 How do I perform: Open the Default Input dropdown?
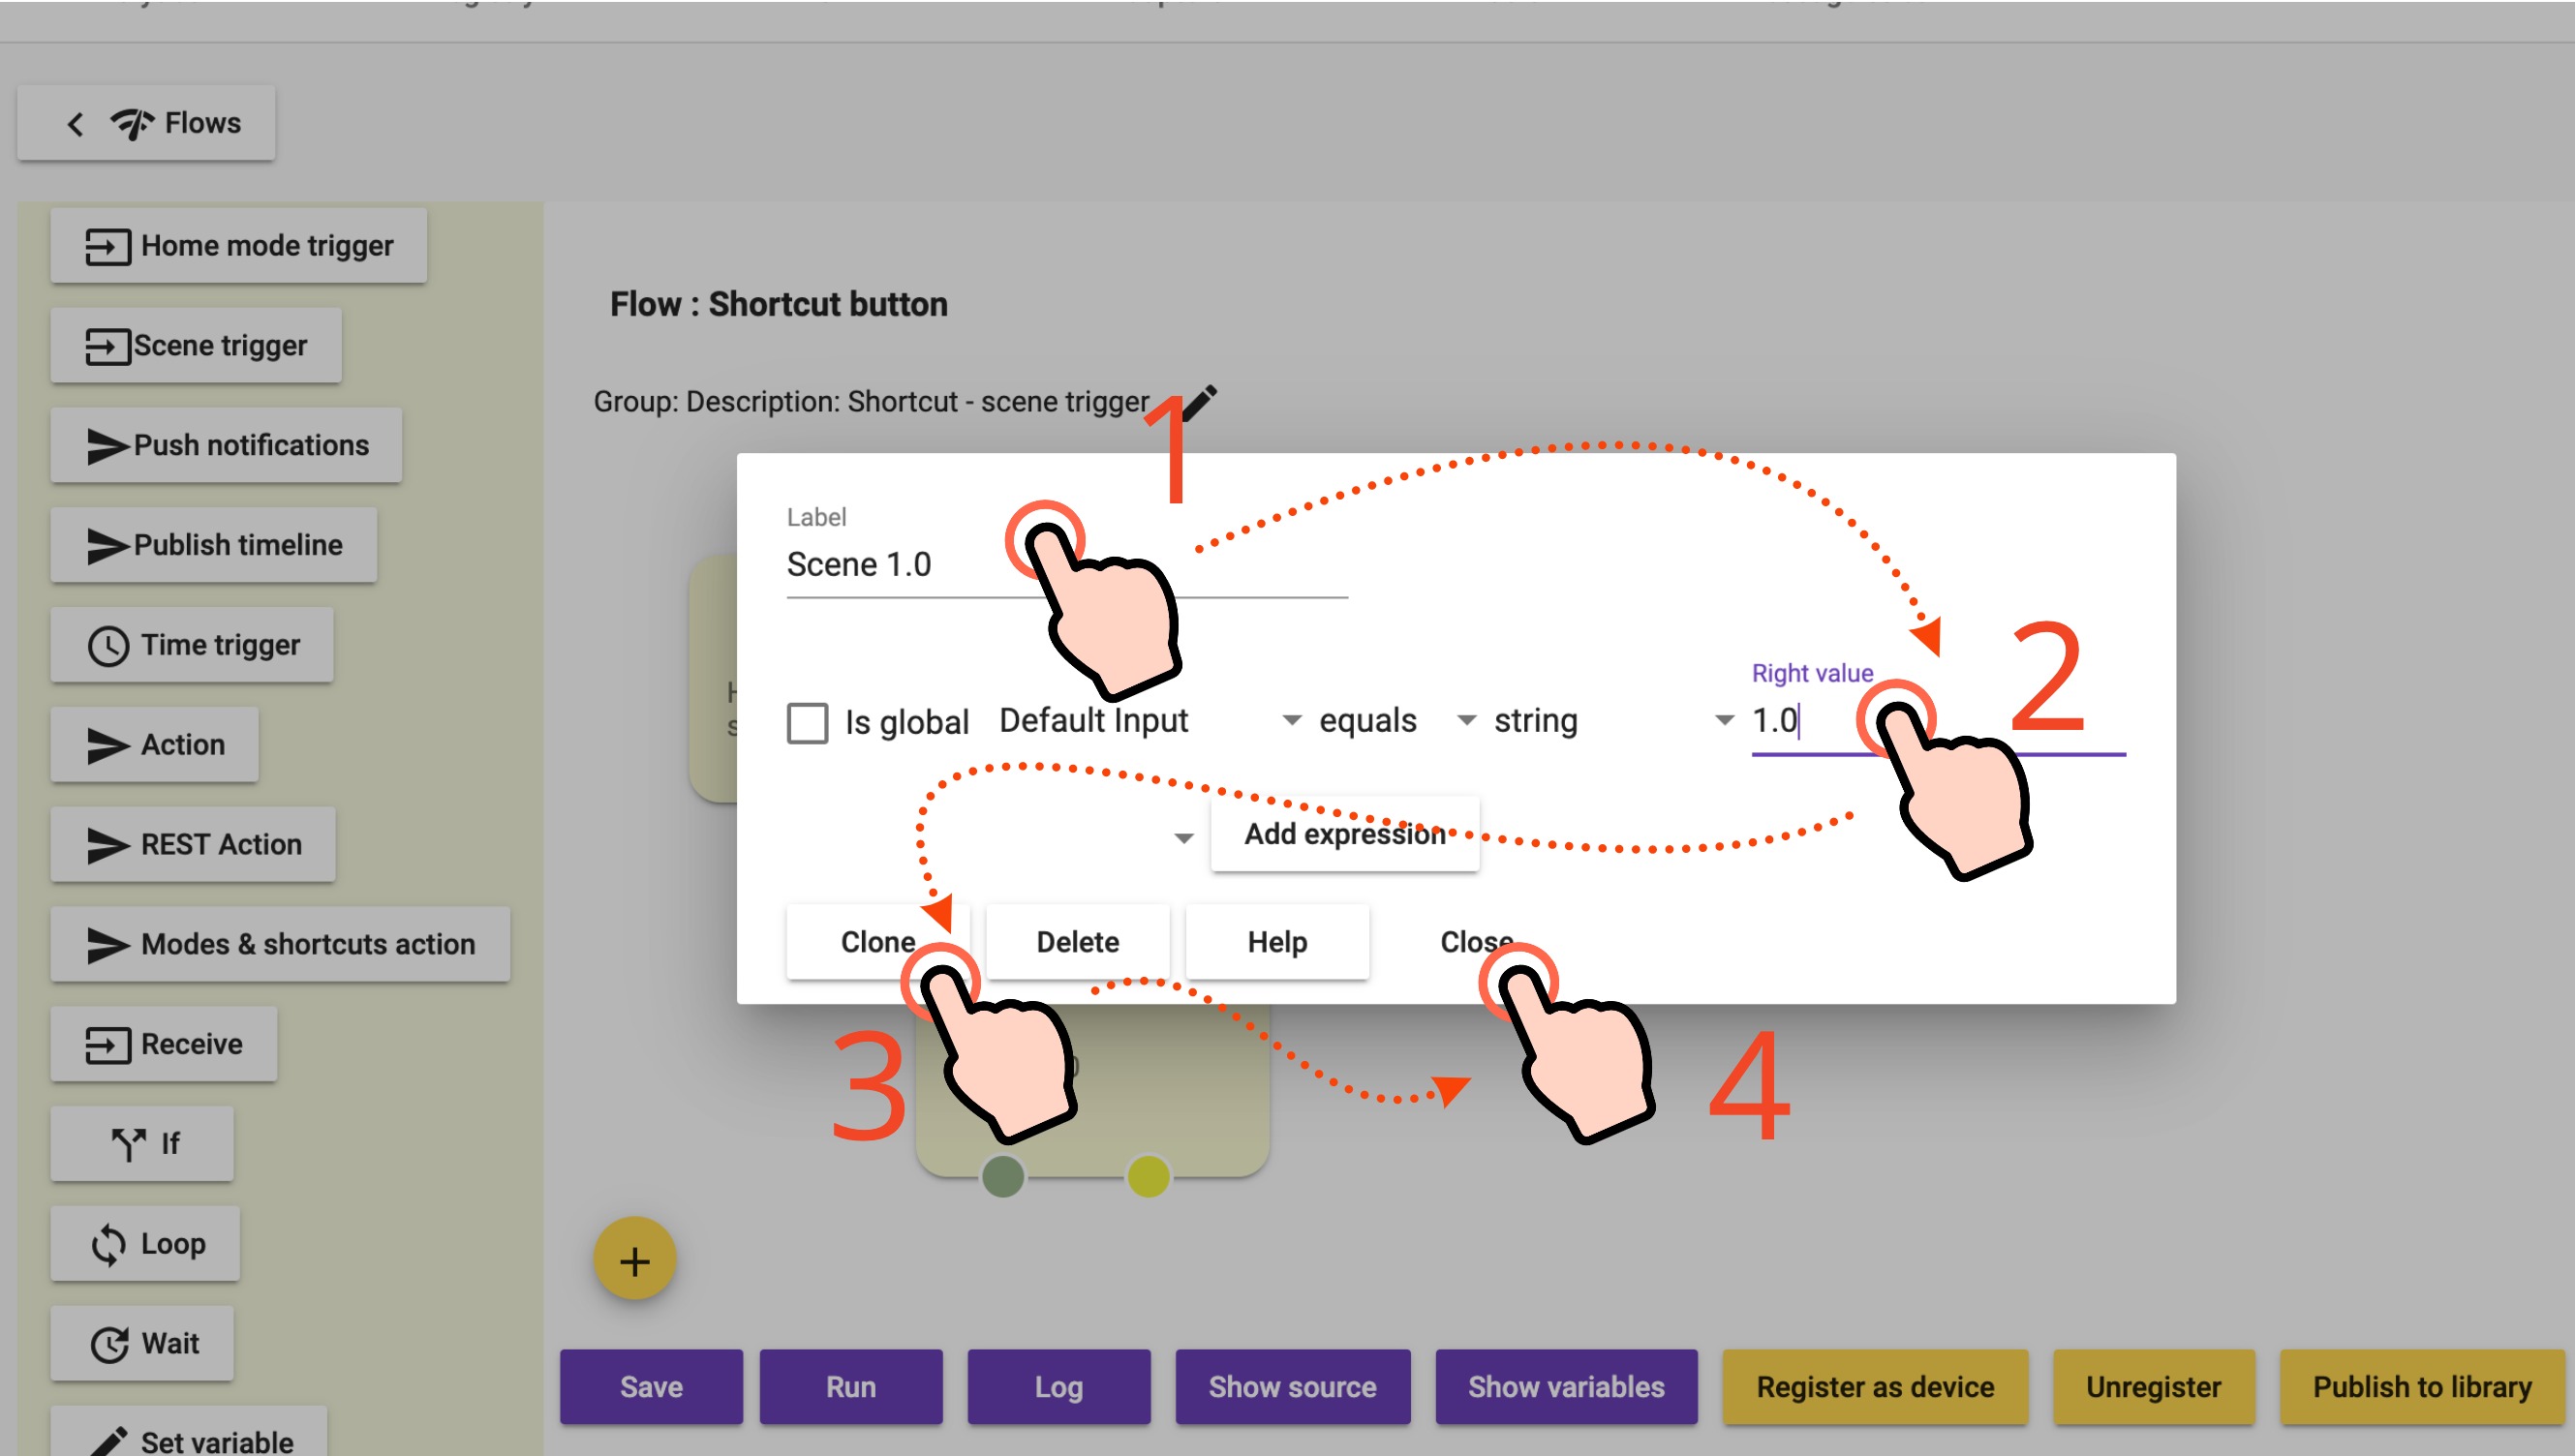click(1150, 721)
